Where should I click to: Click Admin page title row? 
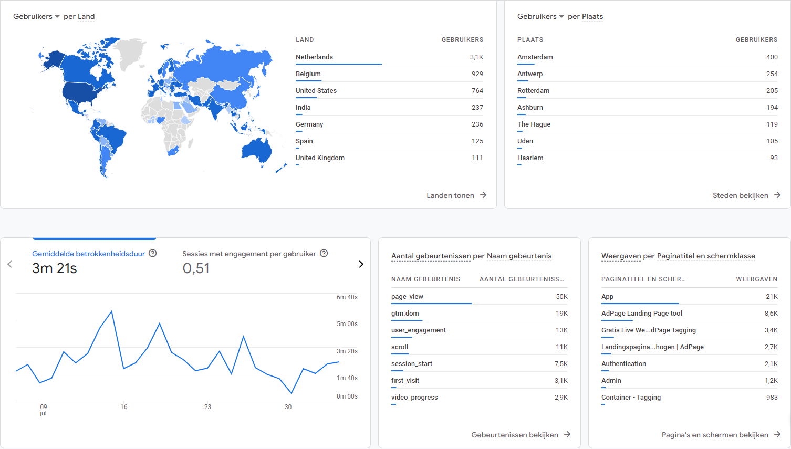coord(690,380)
